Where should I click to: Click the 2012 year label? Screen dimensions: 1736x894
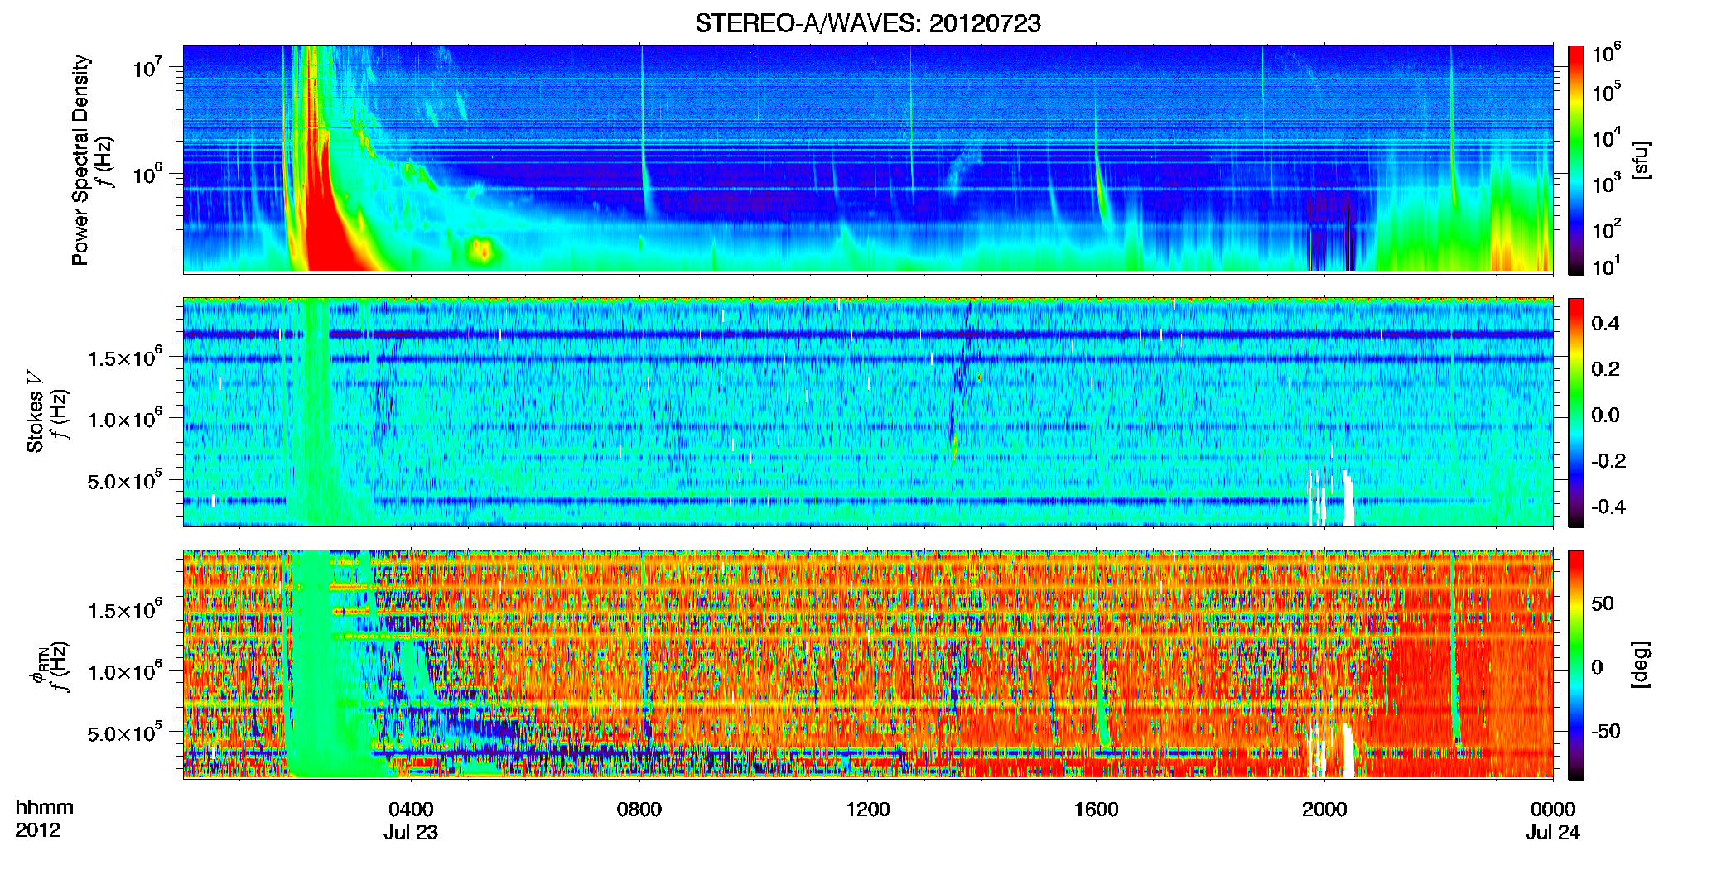(x=37, y=830)
